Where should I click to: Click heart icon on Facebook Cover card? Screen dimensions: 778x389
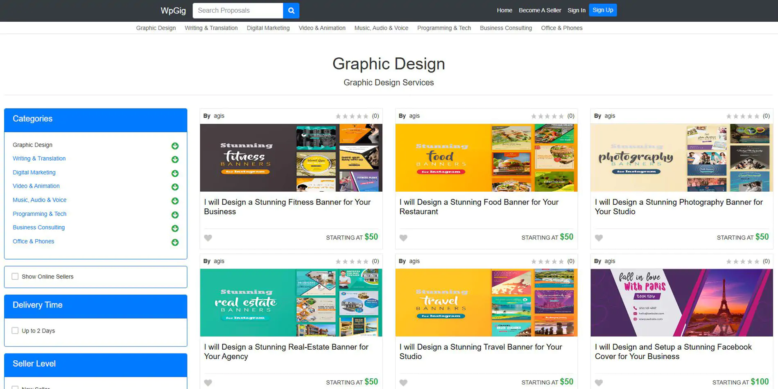pyautogui.click(x=599, y=383)
